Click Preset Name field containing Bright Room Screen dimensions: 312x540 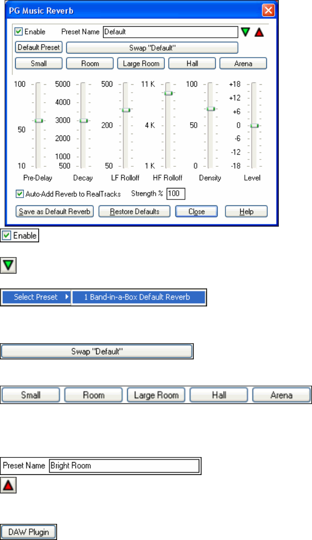coord(124,466)
